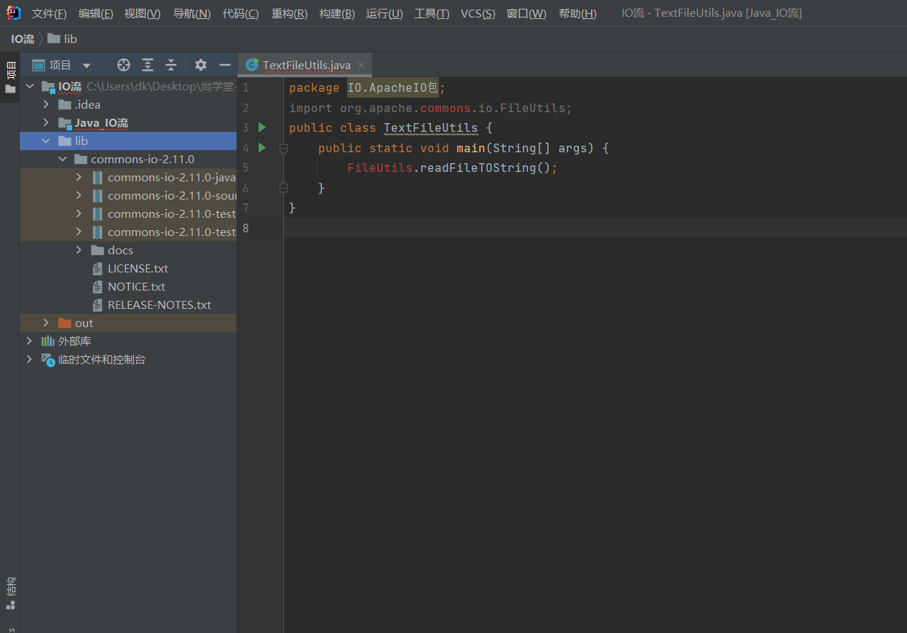Click the LICENSE.txt file icon

[x=98, y=268]
